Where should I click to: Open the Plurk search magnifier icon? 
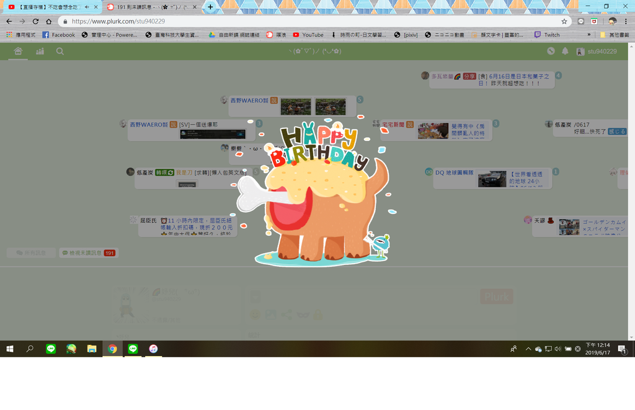click(60, 51)
